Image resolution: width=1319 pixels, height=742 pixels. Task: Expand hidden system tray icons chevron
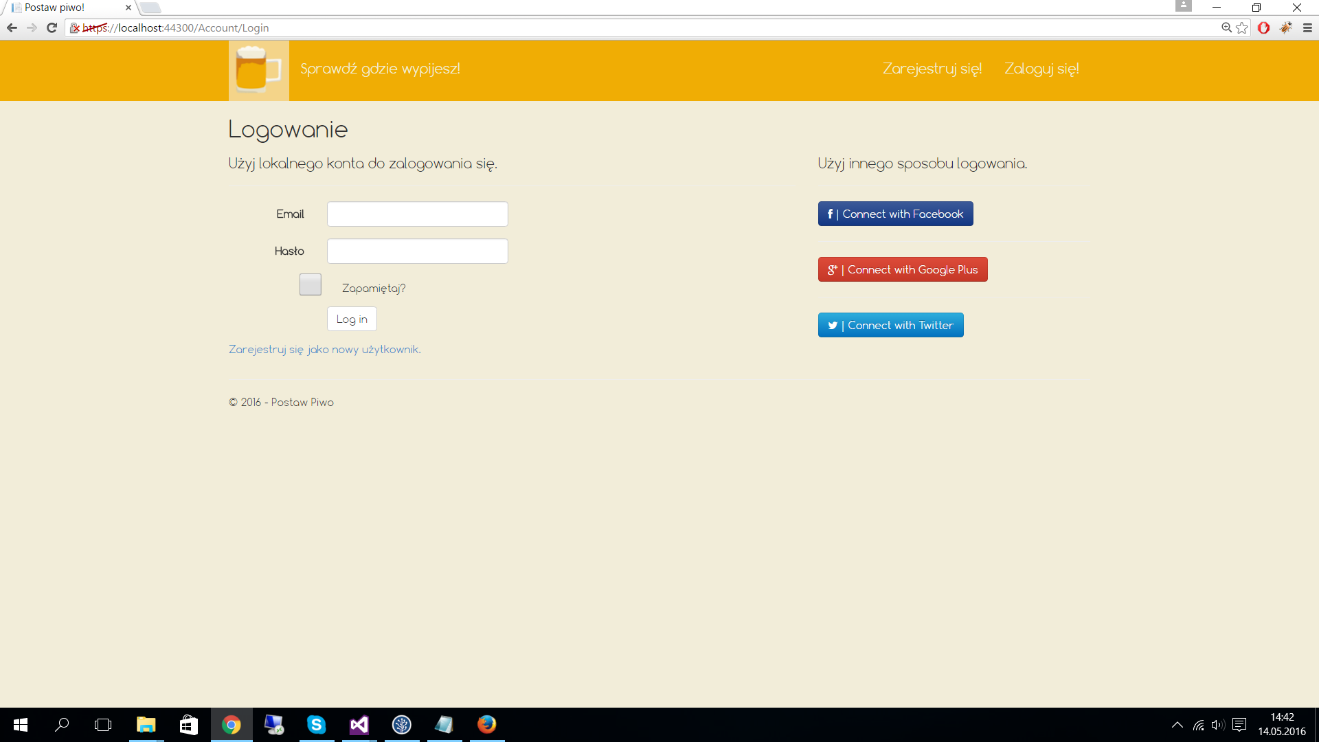(1177, 725)
